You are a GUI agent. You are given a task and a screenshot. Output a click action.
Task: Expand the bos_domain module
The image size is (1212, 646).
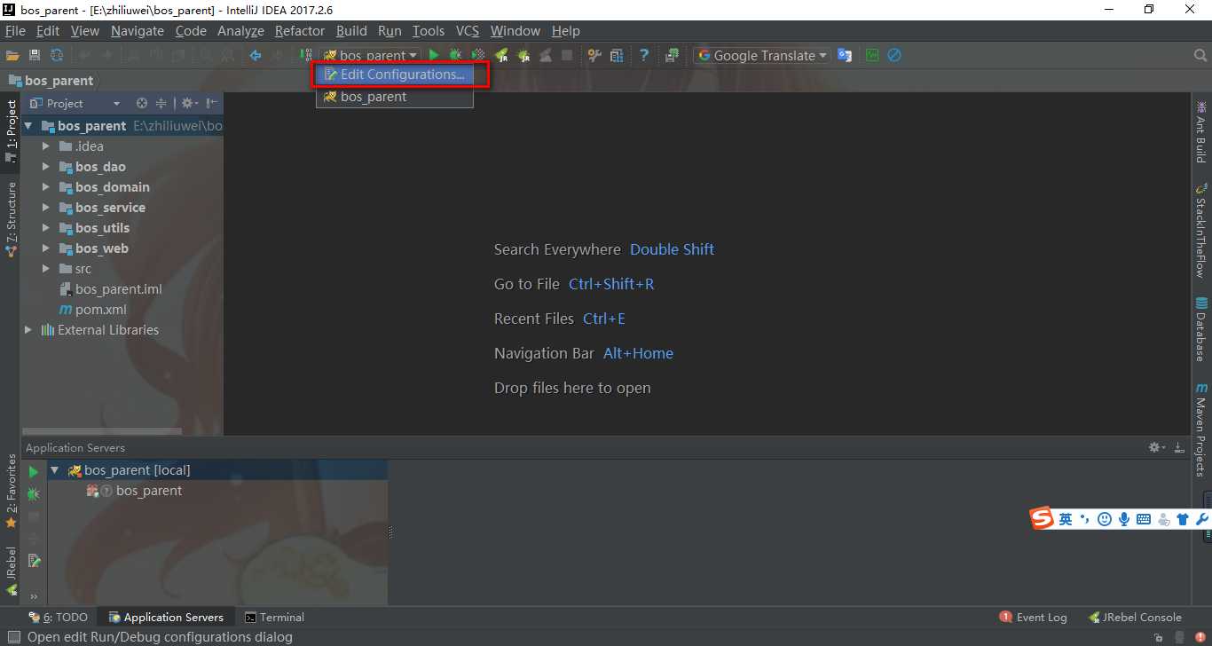point(45,187)
